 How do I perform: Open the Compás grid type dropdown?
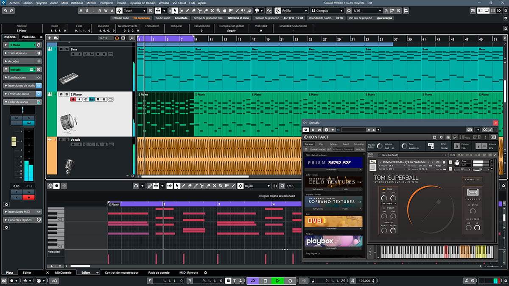327,11
